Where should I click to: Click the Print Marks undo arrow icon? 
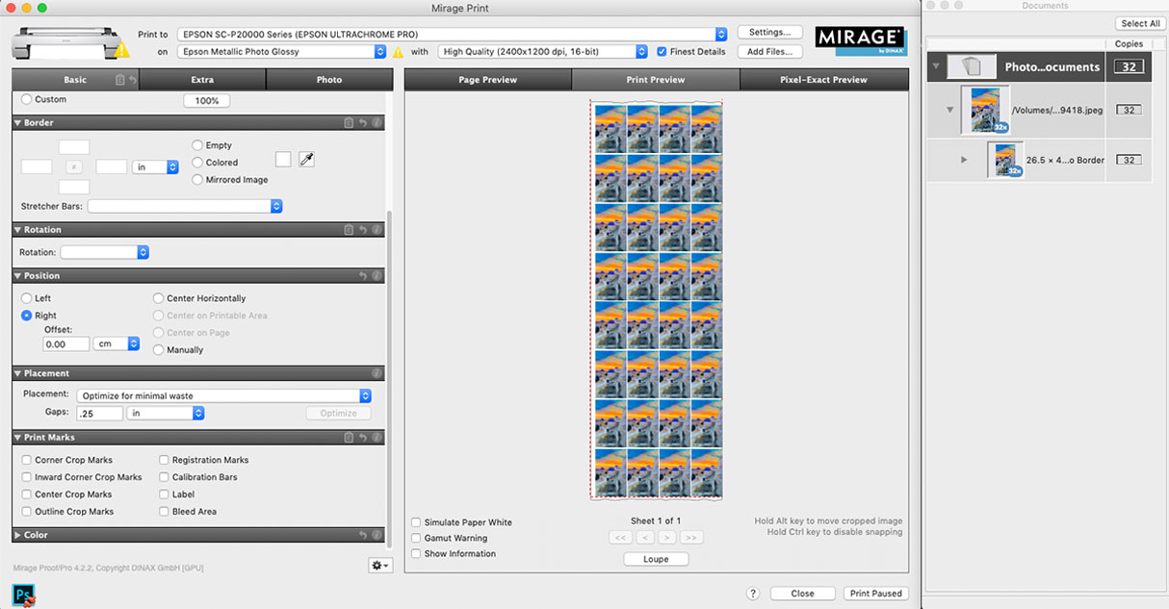363,438
